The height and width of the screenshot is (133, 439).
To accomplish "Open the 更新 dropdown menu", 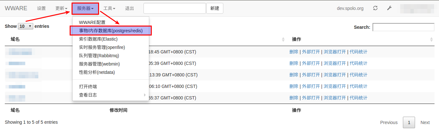I will (61, 8).
